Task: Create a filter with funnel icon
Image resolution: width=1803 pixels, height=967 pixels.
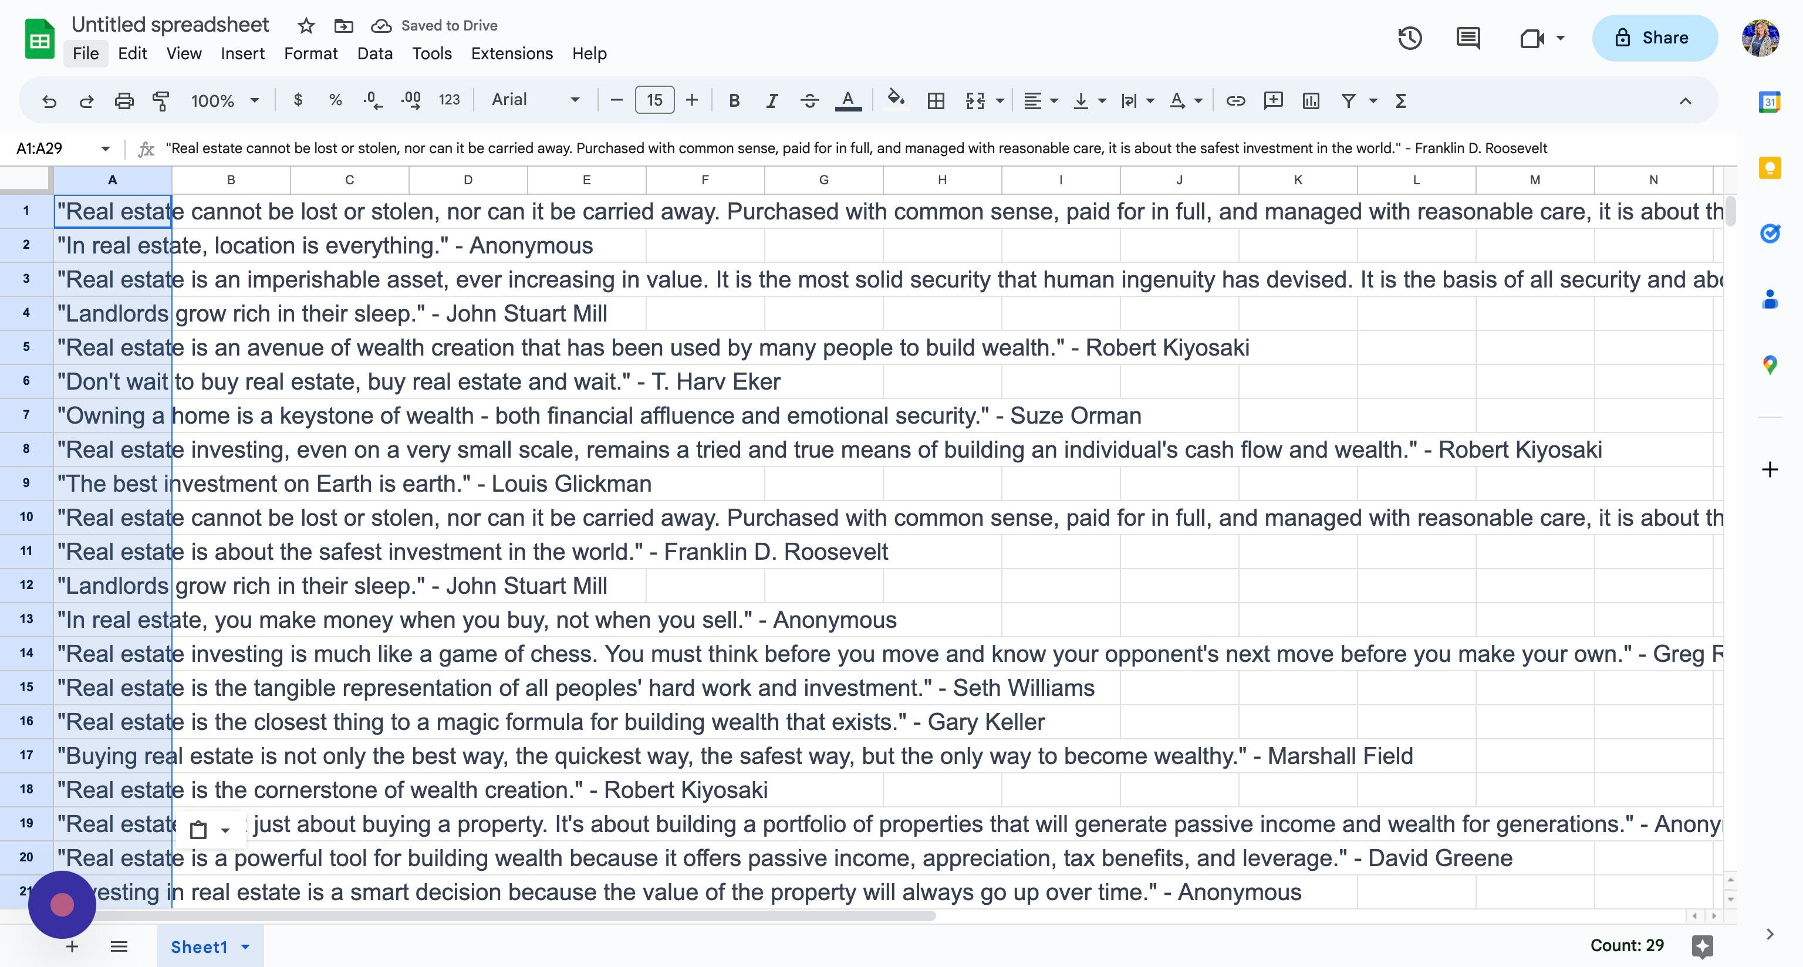Action: 1348,101
